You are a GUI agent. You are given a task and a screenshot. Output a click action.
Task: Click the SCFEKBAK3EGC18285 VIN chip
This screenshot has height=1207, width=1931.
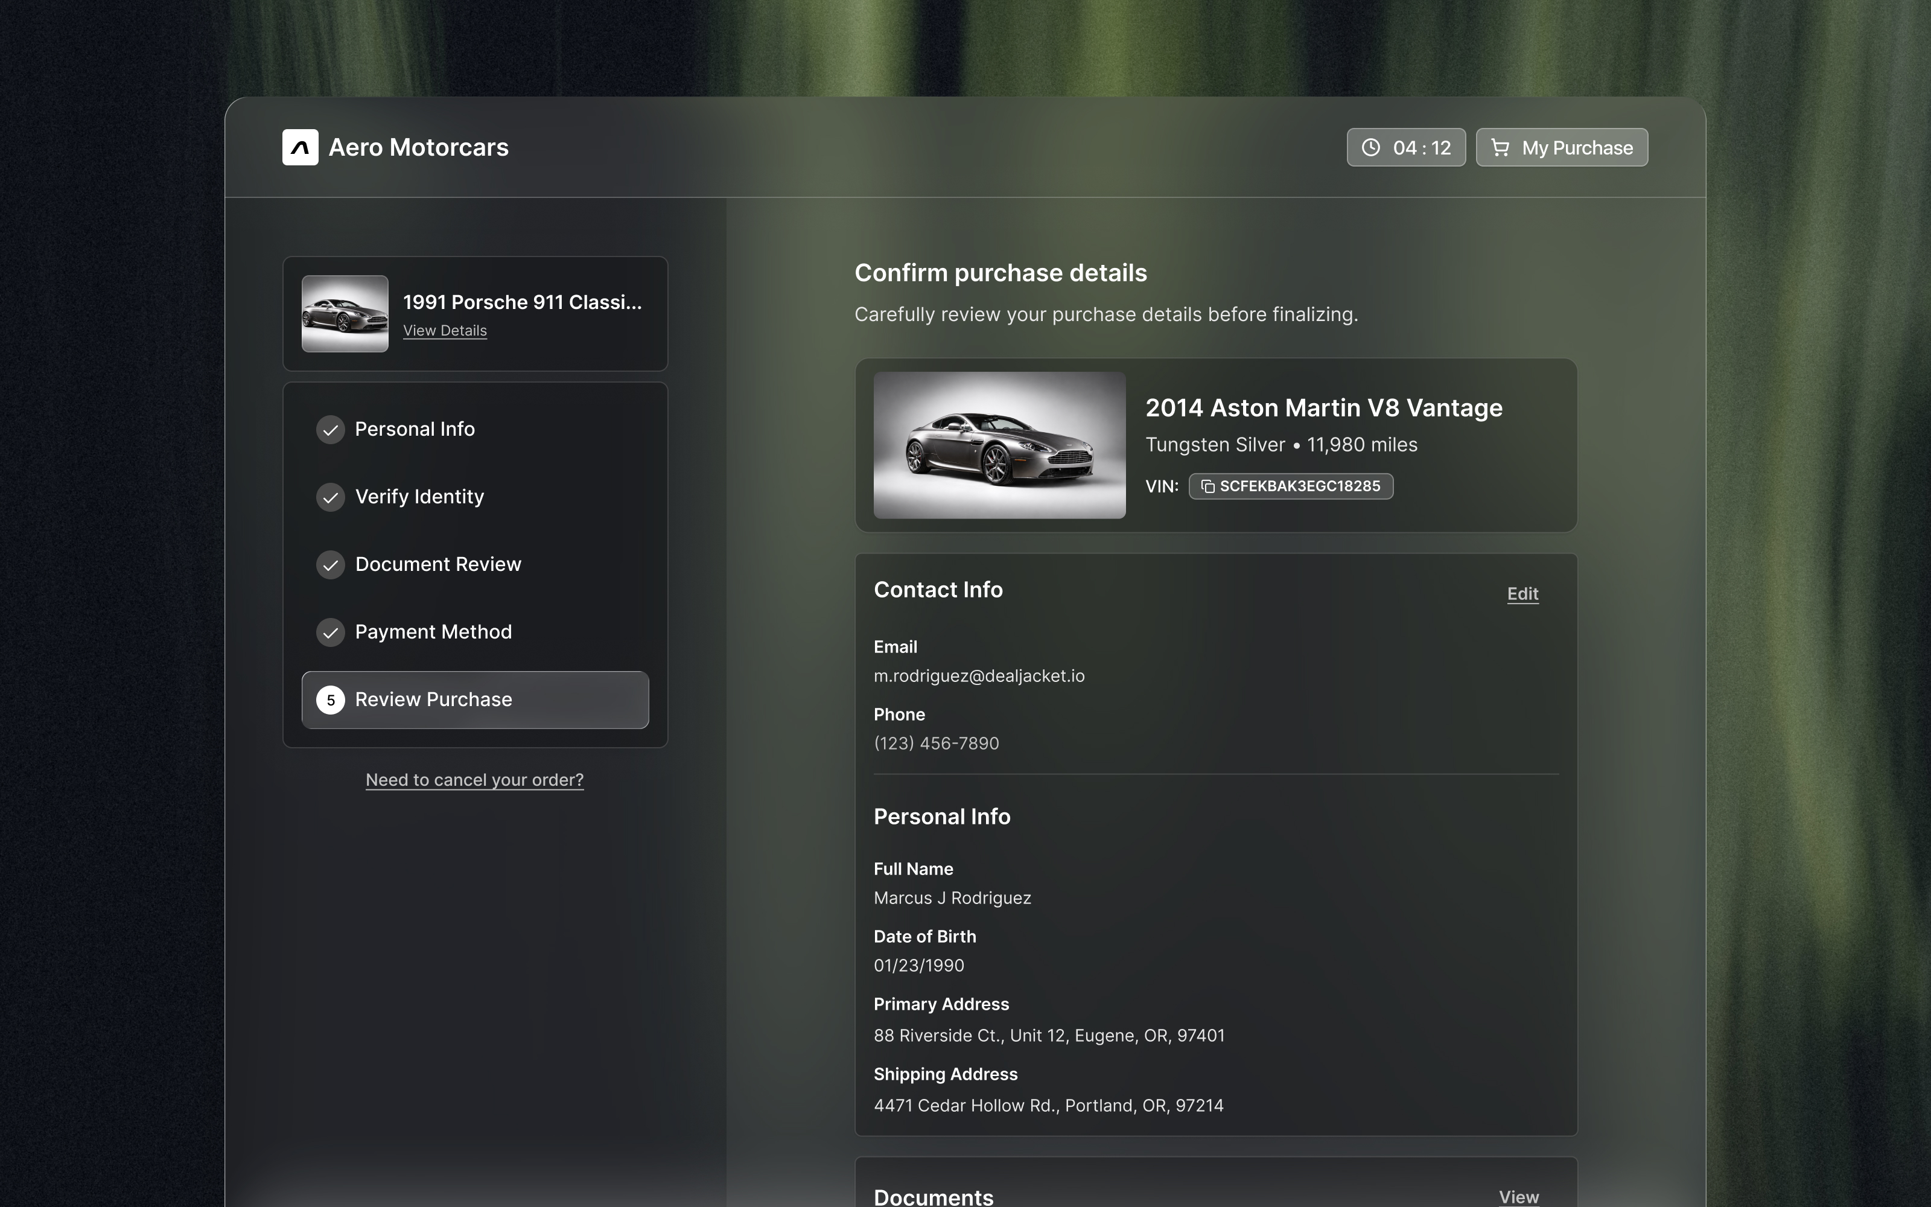pos(1291,486)
